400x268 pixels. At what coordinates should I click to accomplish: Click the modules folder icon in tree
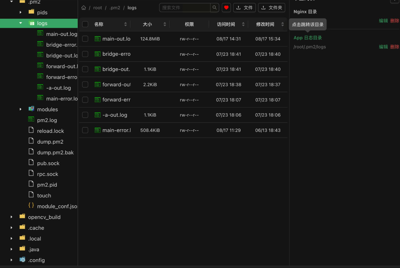tap(31, 109)
